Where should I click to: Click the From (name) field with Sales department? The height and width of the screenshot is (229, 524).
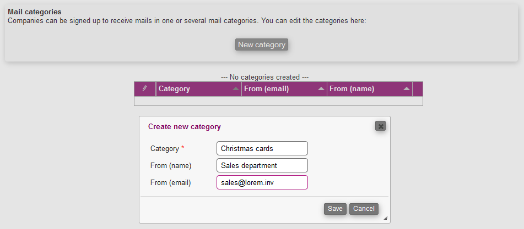(x=262, y=165)
